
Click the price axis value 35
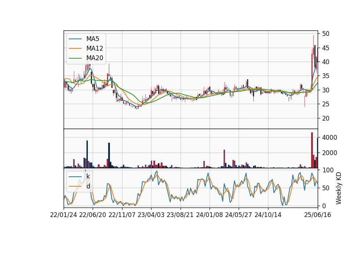click(x=325, y=76)
